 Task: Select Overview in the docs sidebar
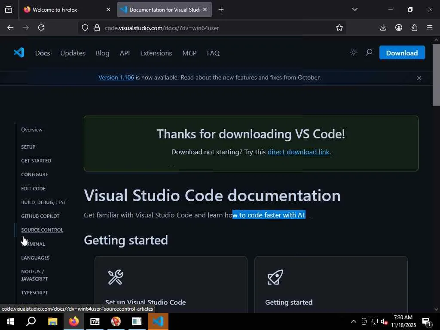pos(32,130)
